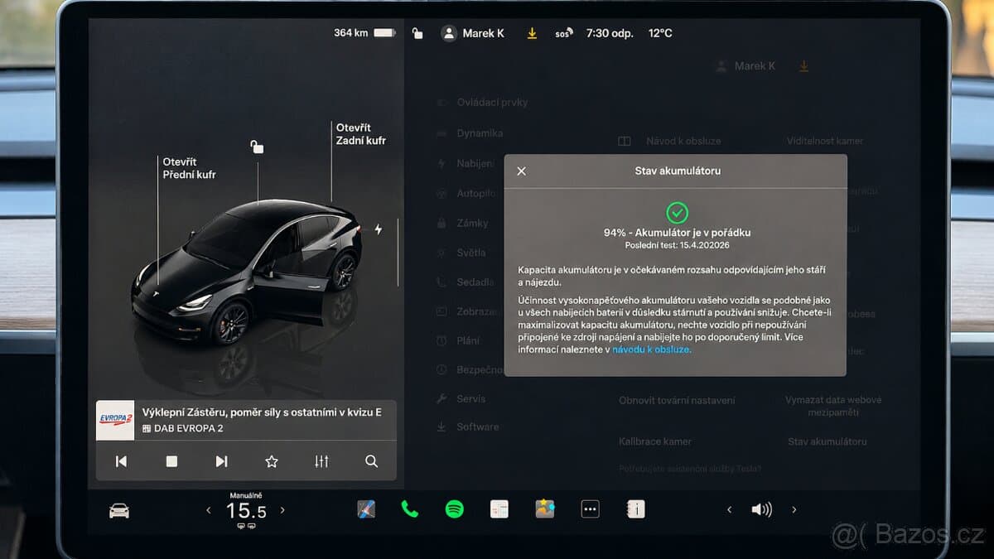Open the Toybox arcade app

coord(544,509)
